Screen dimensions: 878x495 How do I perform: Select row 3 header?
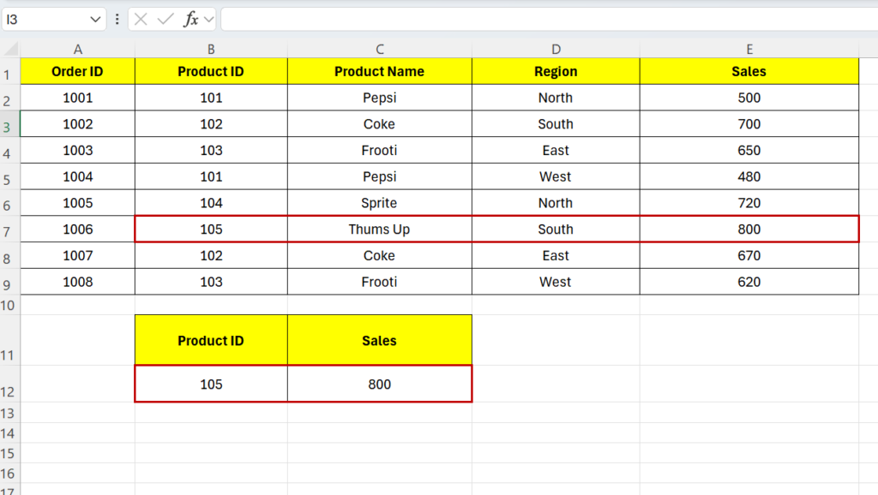point(10,124)
